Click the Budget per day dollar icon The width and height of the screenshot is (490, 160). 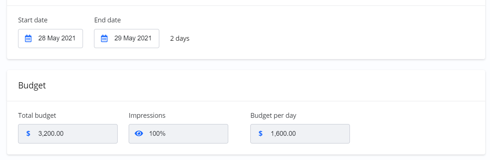[x=261, y=134]
